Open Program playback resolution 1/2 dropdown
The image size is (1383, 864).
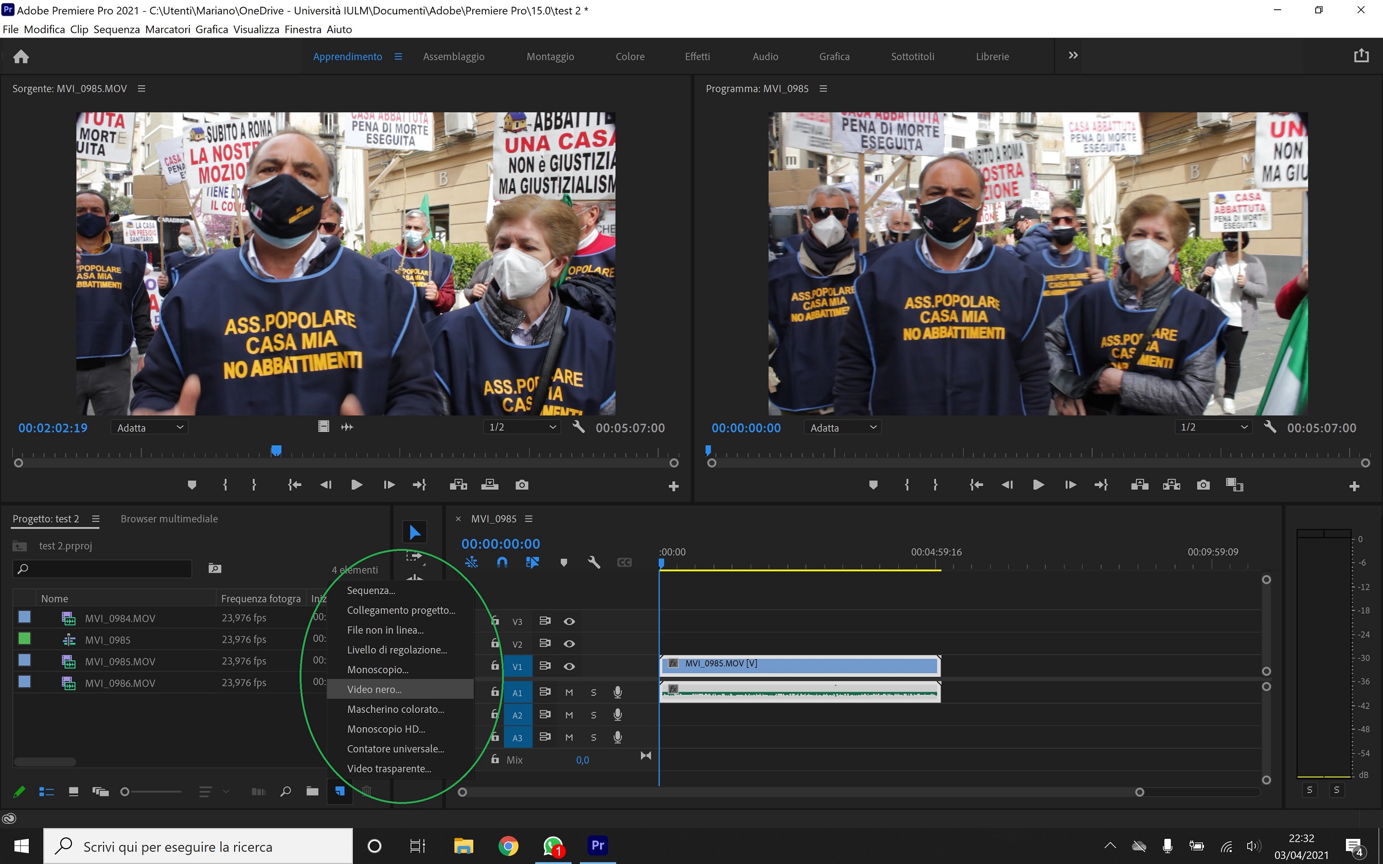point(1213,427)
